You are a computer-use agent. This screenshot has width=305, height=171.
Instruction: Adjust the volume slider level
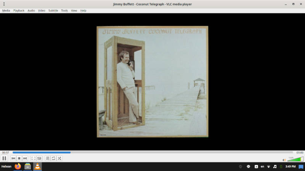[295, 159]
